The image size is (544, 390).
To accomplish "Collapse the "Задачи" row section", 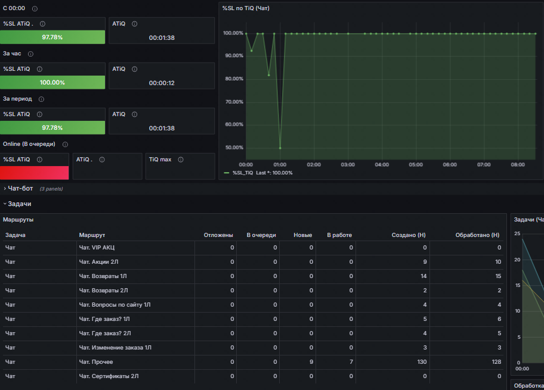I will [x=19, y=204].
